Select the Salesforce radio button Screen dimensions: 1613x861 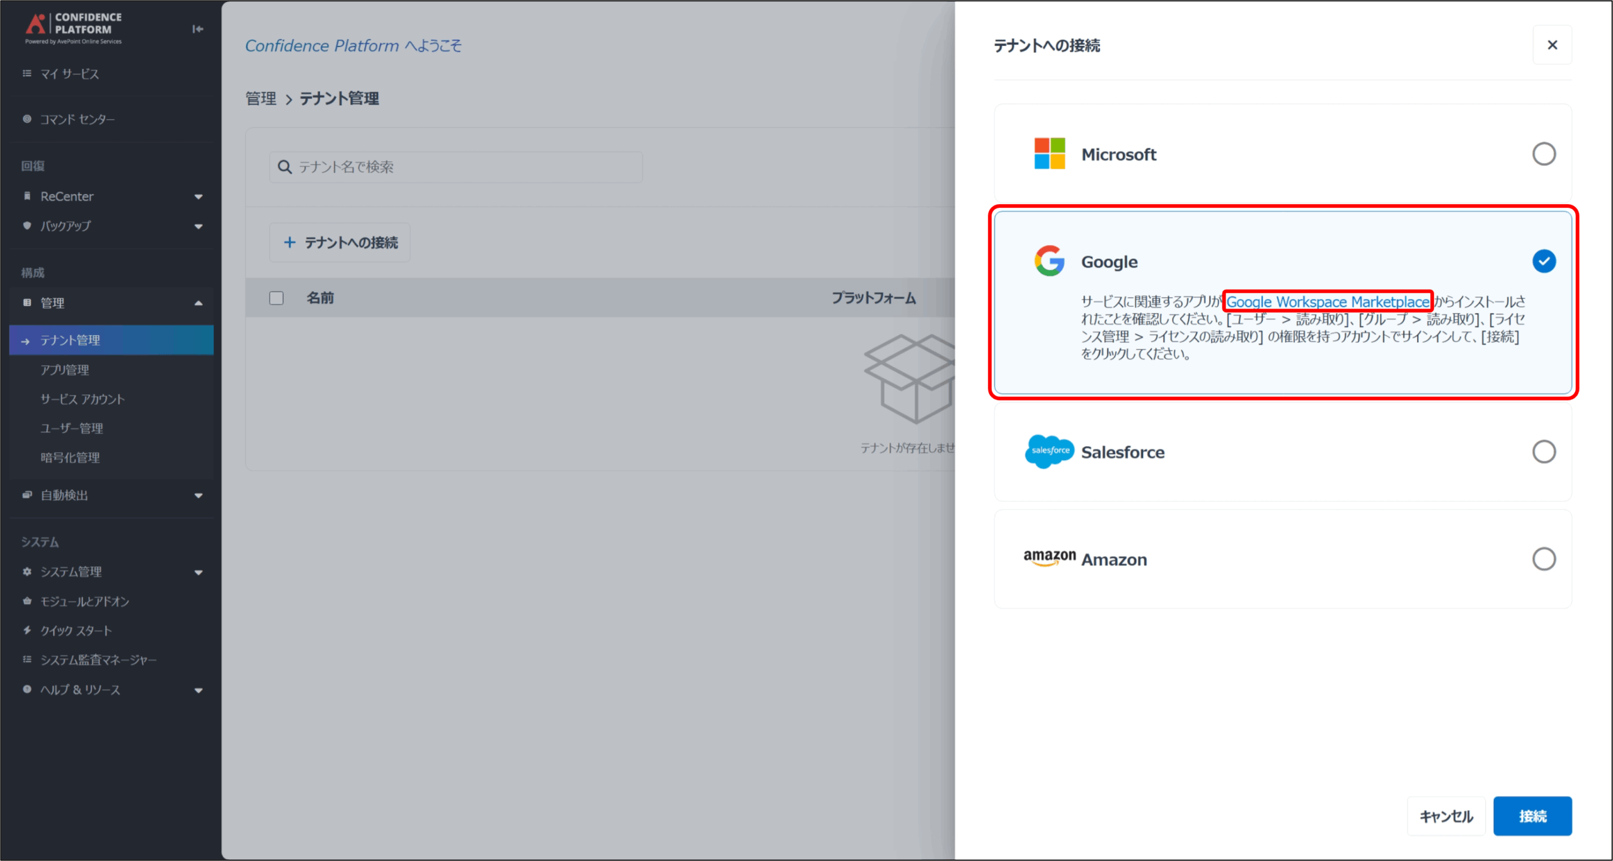[x=1544, y=452]
